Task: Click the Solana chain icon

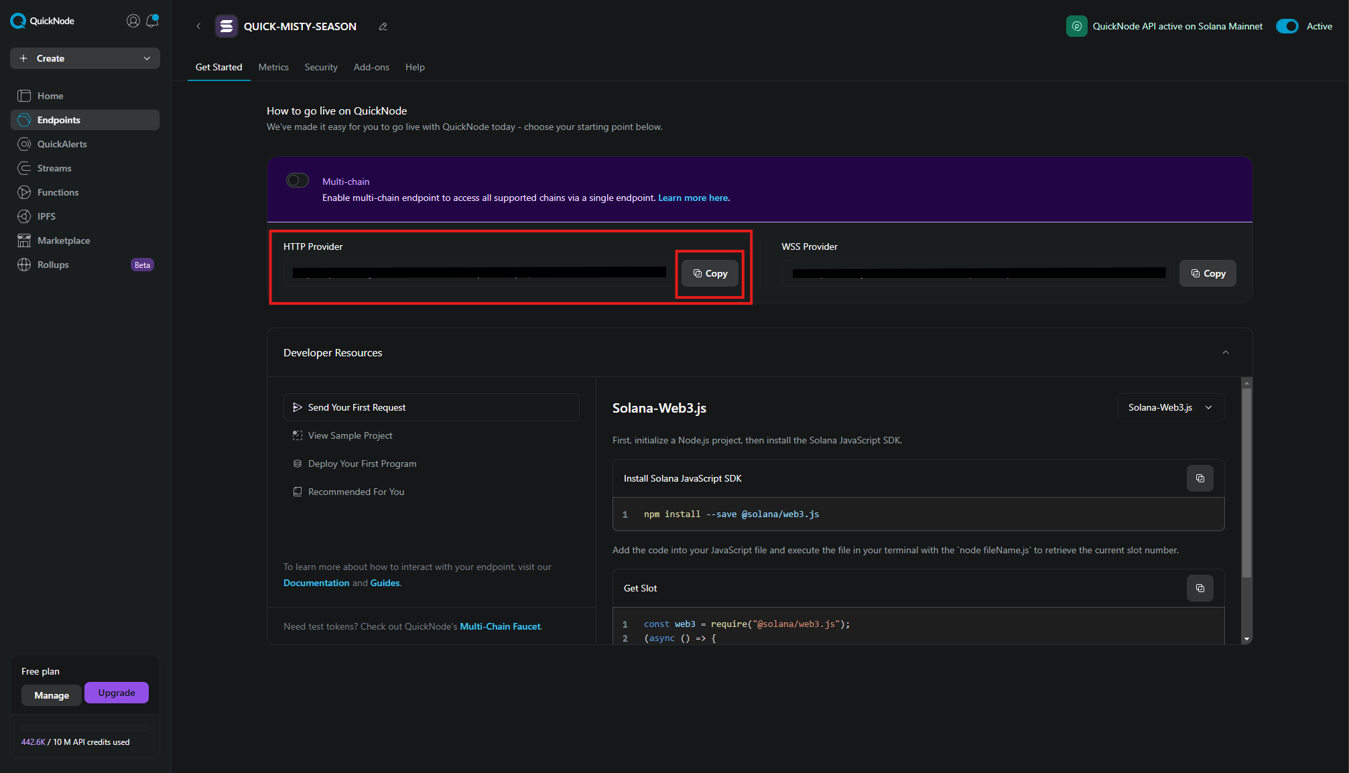Action: click(227, 26)
